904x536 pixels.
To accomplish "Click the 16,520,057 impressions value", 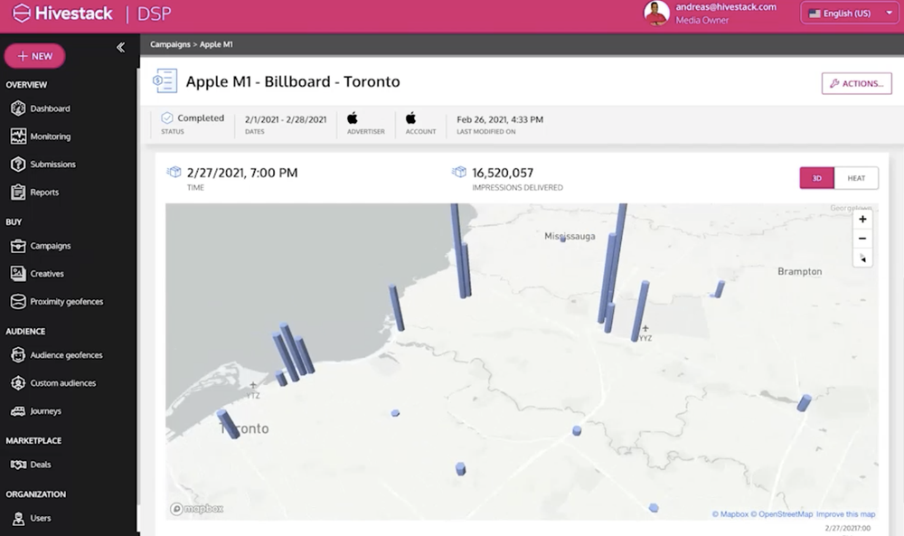I will [503, 173].
